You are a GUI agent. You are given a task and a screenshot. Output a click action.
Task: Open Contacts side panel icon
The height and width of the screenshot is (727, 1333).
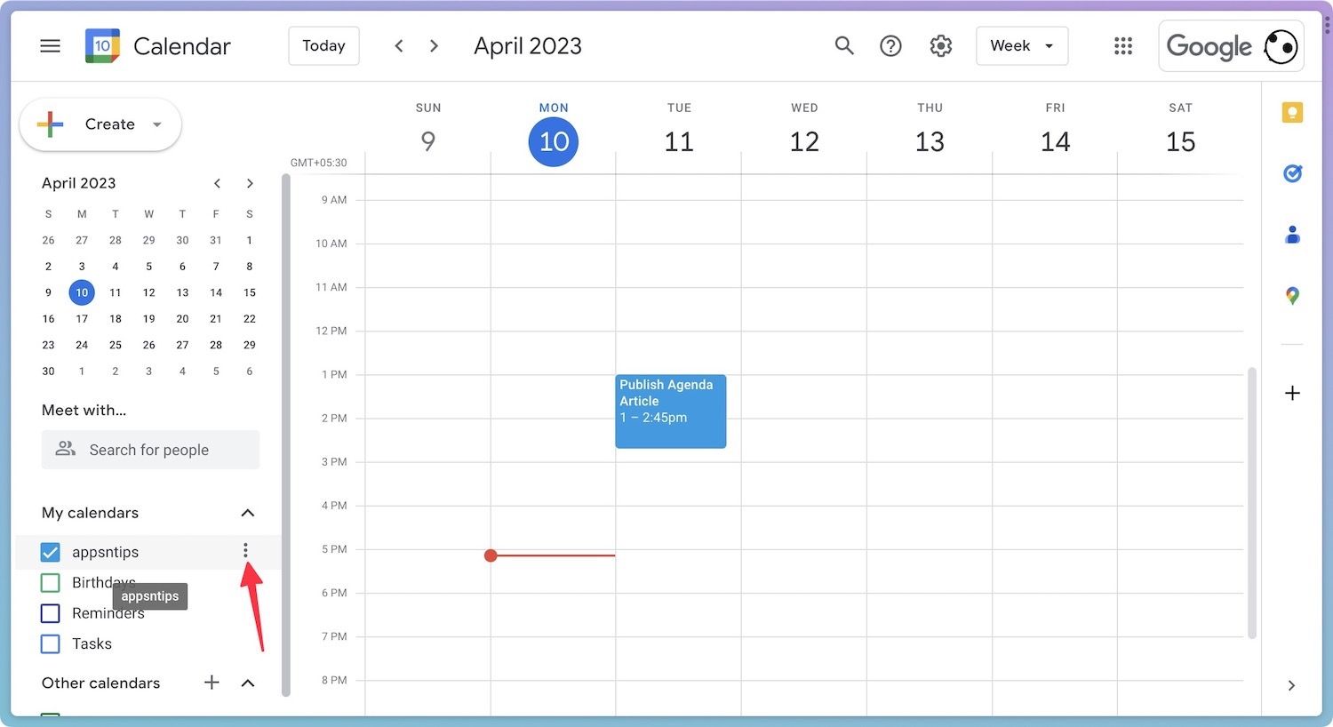(x=1292, y=235)
